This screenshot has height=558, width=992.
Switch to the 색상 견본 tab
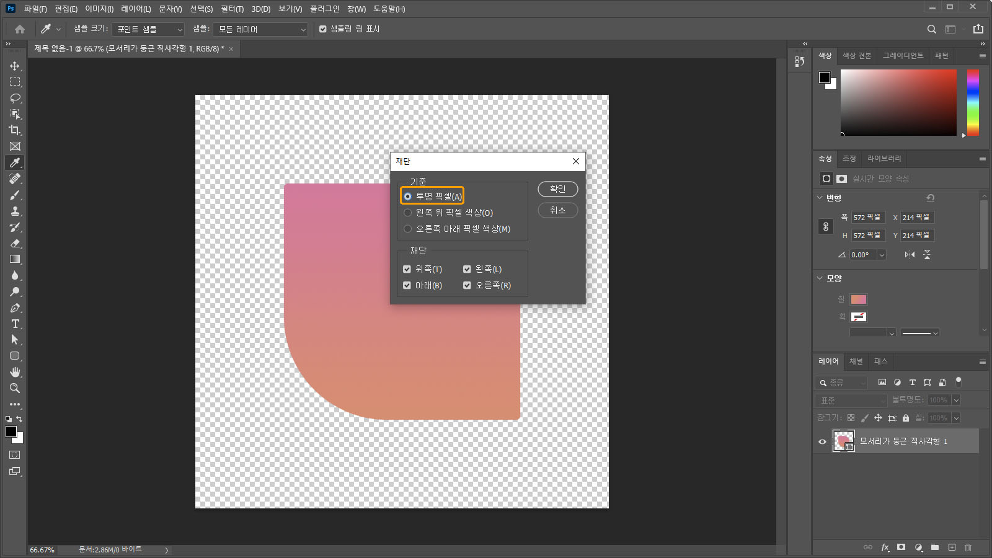click(x=857, y=56)
